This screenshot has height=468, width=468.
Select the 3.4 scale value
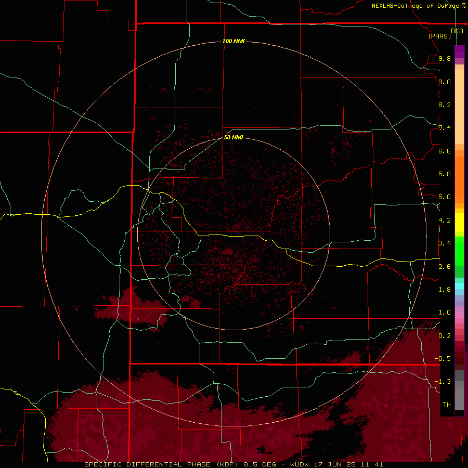tap(445, 243)
